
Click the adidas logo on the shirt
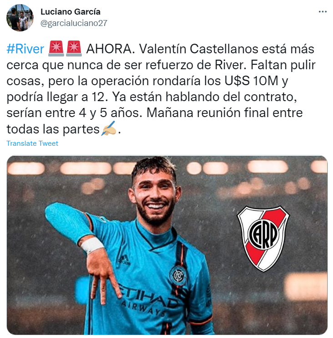click(124, 260)
